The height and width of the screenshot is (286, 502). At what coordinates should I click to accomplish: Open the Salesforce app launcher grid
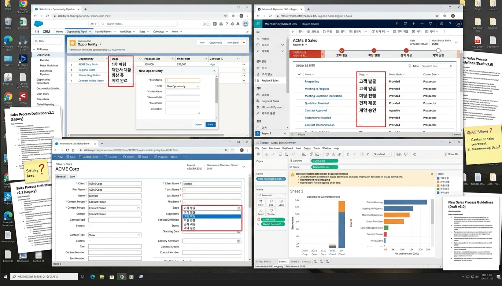click(37, 32)
